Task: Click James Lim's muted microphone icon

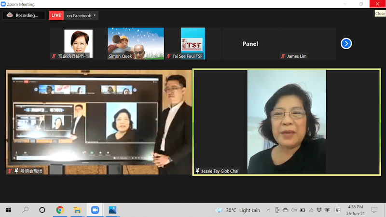Action: click(283, 56)
